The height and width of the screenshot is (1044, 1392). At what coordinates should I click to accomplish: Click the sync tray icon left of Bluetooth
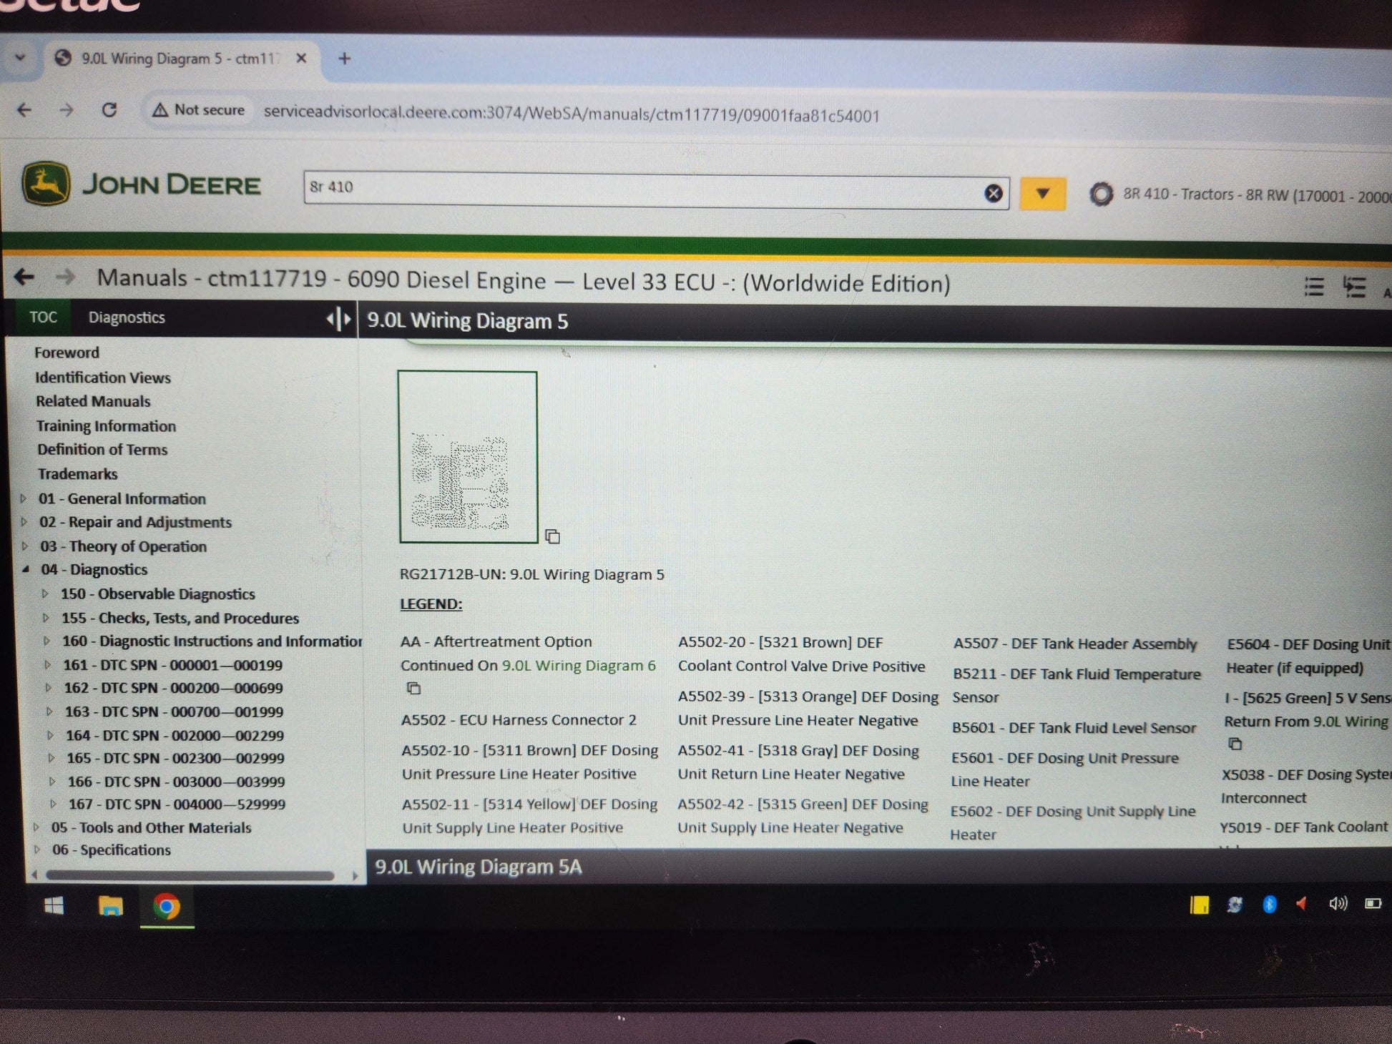(1235, 905)
